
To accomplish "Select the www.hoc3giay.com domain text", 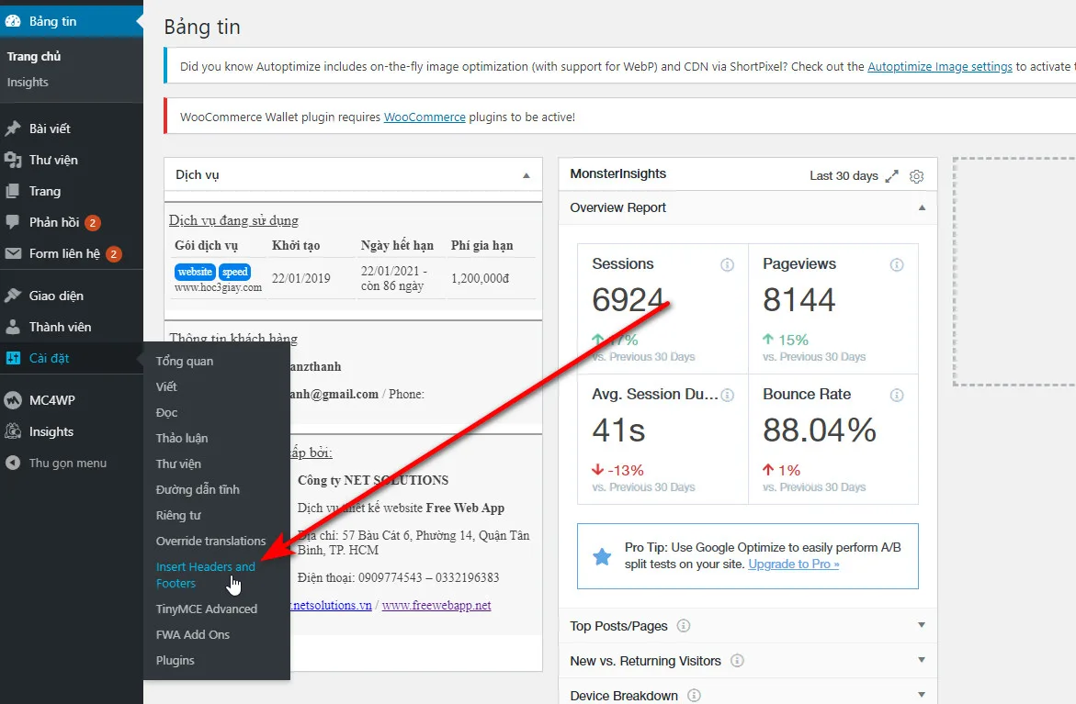I will (x=218, y=288).
